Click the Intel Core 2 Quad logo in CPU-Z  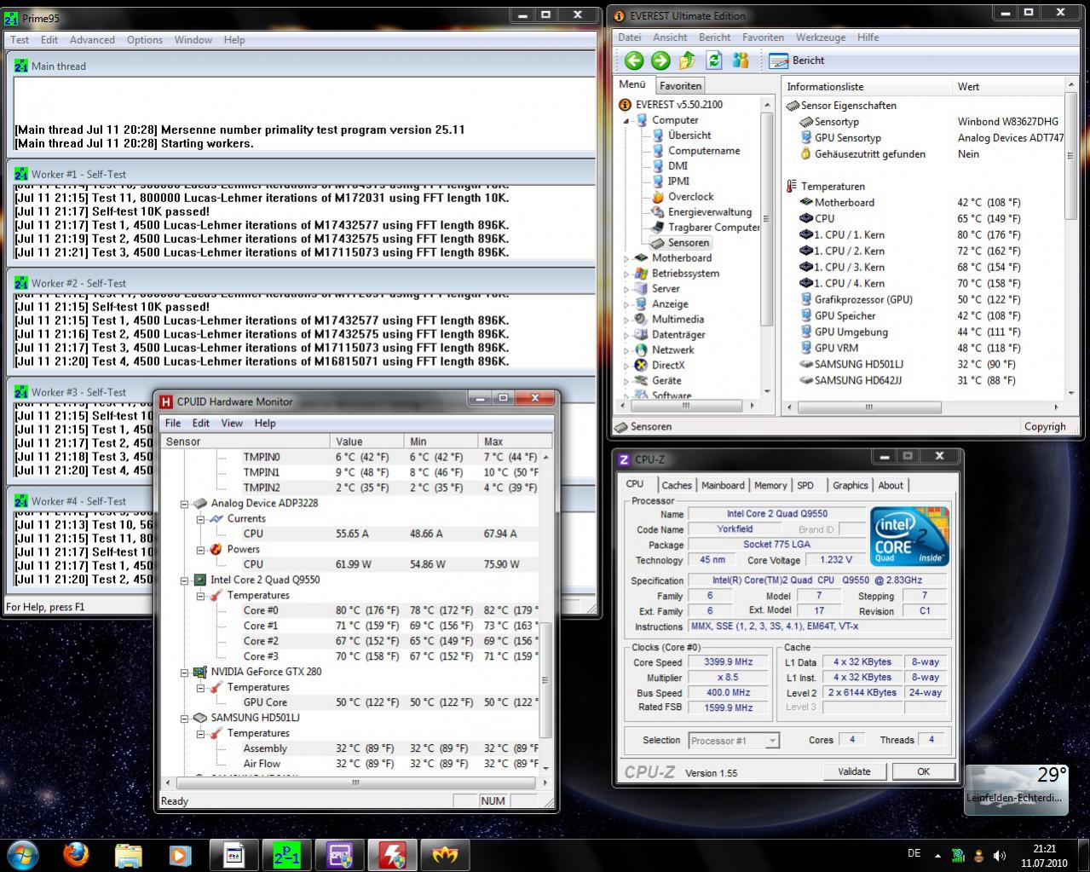pos(909,536)
